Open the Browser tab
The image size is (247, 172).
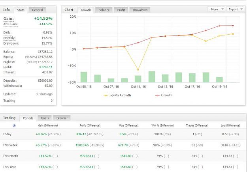(62, 118)
